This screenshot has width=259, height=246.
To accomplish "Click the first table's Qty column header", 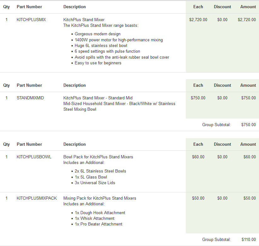I will (6, 7).
